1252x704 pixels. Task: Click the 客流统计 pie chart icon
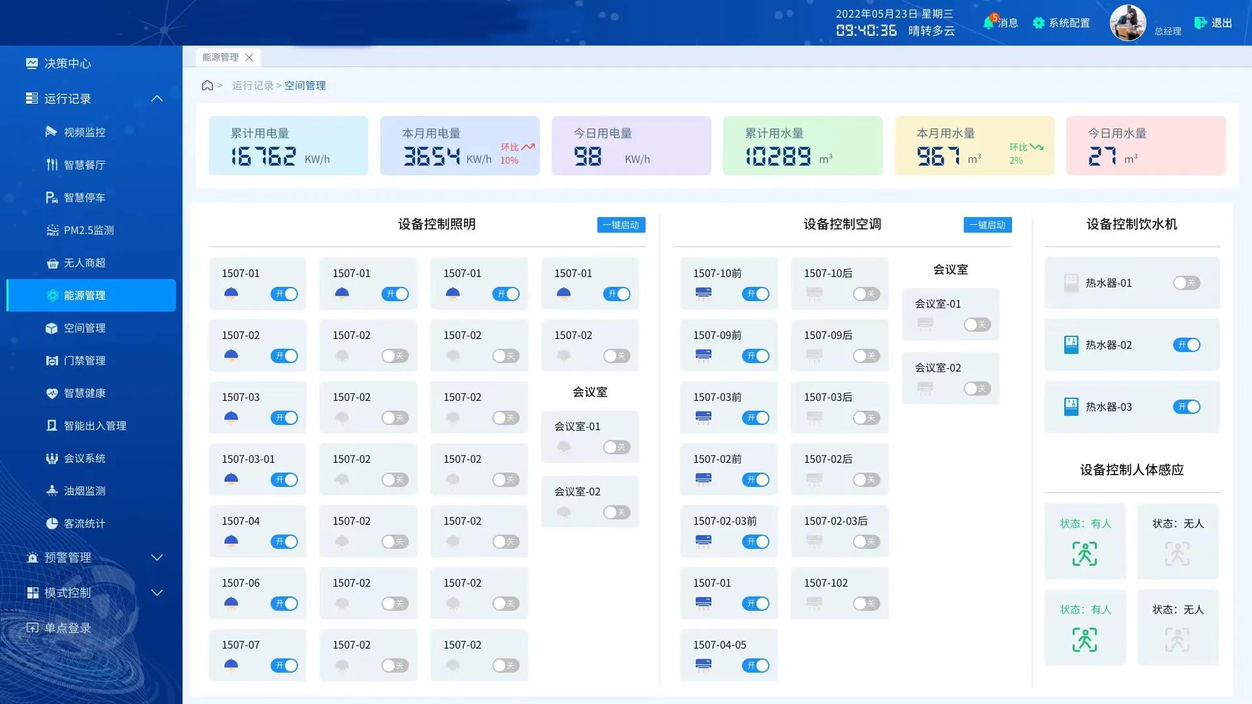click(52, 523)
